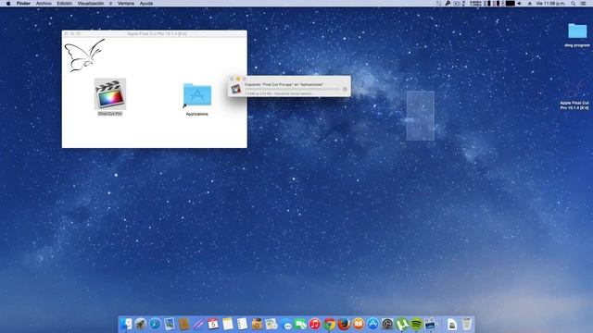Screen dimensions: 593x333
Task: Click the copy progress bar in the dialog
Action: (x=293, y=89)
